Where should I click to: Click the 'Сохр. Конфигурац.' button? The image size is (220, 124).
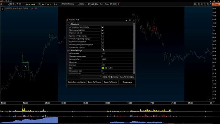coord(110,77)
